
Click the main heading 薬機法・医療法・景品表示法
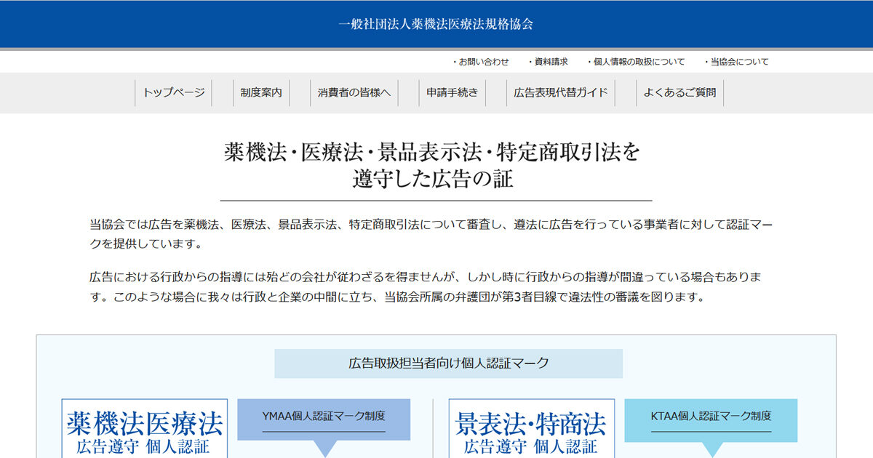tap(432, 153)
